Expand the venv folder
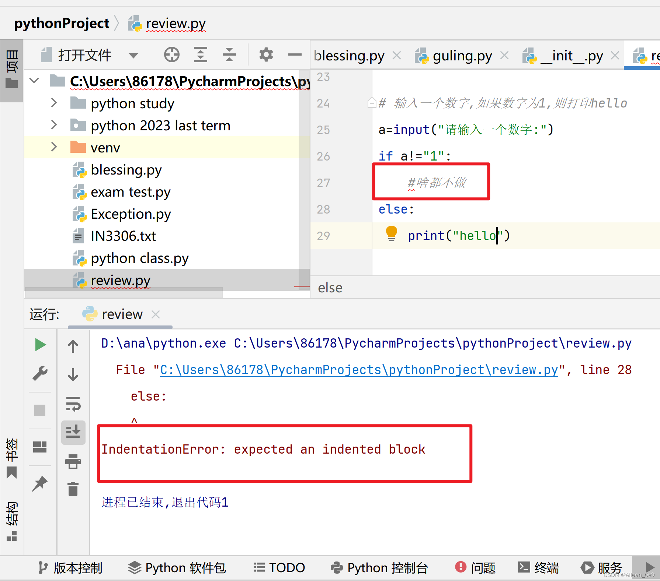Screen dimensions: 660x581 point(54,147)
